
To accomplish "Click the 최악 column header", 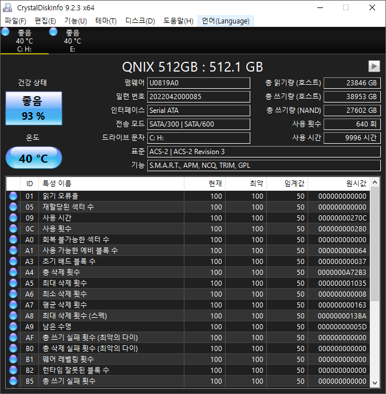I will point(246,184).
